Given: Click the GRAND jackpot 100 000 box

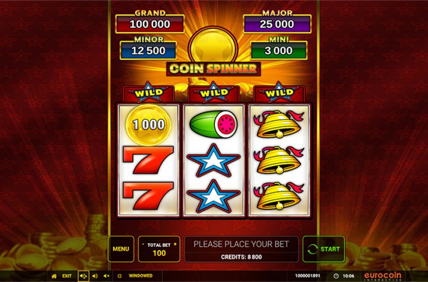Looking at the screenshot, I should tap(150, 24).
